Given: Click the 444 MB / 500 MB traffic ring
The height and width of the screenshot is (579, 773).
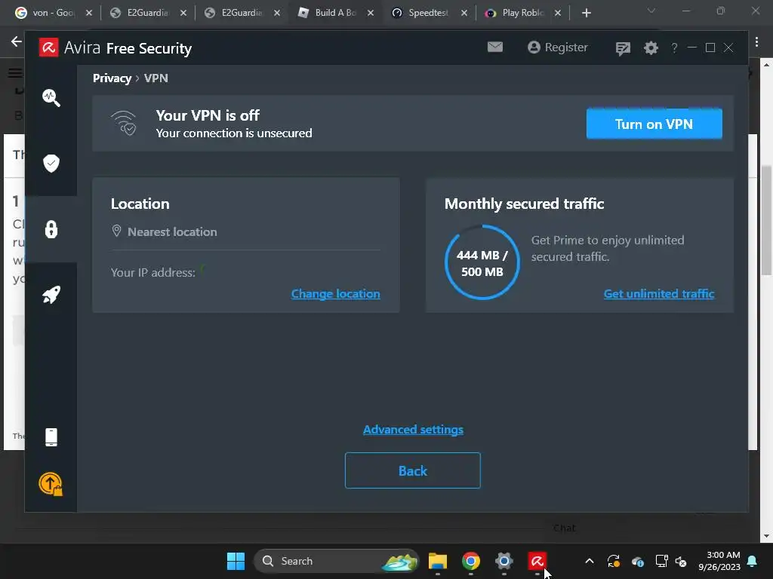Looking at the screenshot, I should pyautogui.click(x=482, y=262).
